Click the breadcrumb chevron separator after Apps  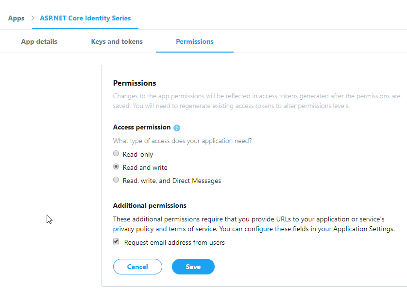point(33,18)
